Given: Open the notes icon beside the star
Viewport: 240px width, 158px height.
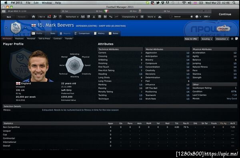Looking at the screenshot, I should [236, 39].
